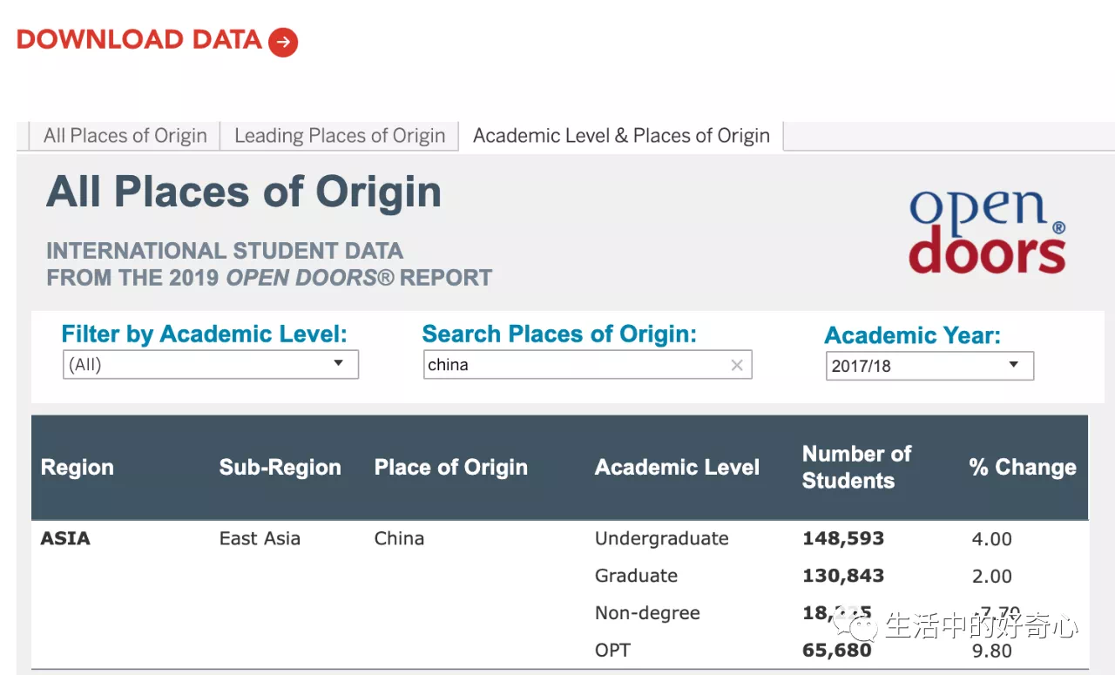The height and width of the screenshot is (675, 1115).
Task: Open the Leading Places of Origin tab
Action: click(340, 136)
